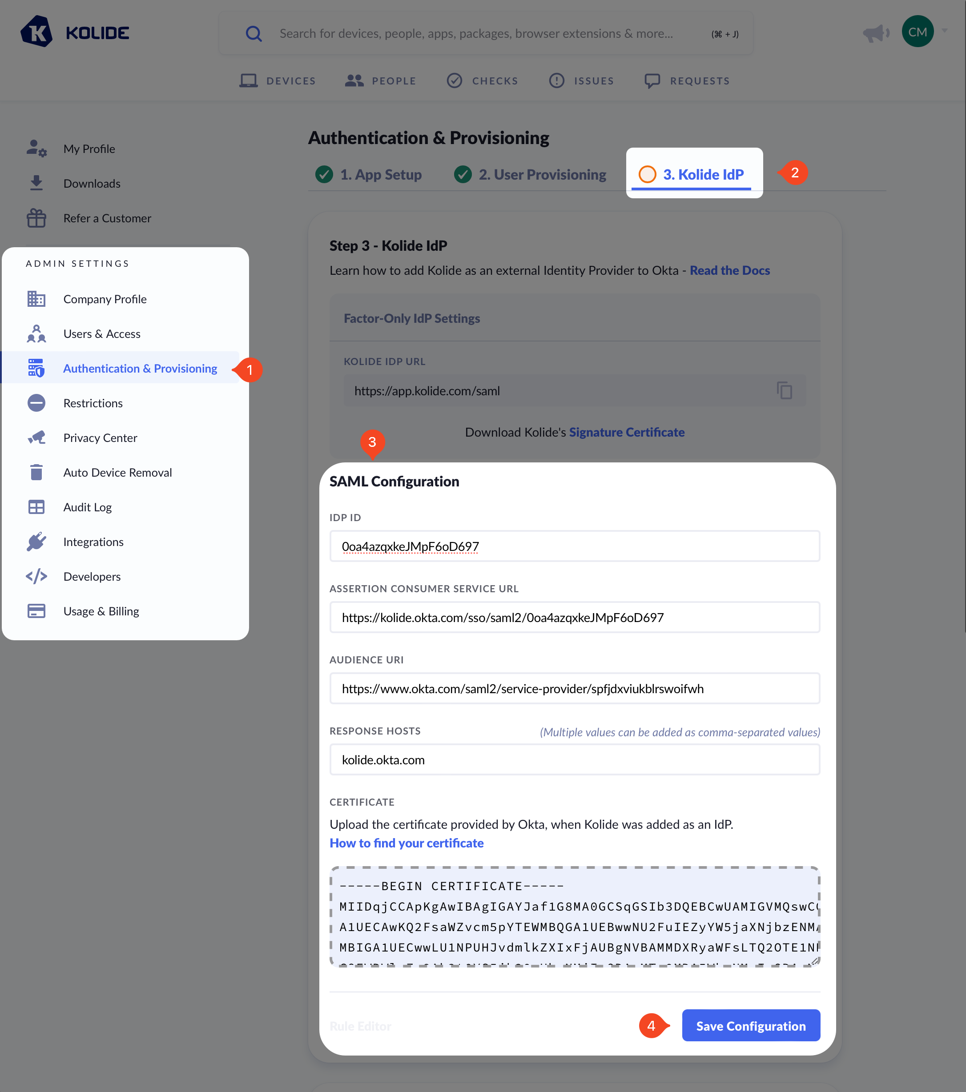Viewport: 966px width, 1092px height.
Task: Click the Users & Access people icon
Action: click(36, 333)
